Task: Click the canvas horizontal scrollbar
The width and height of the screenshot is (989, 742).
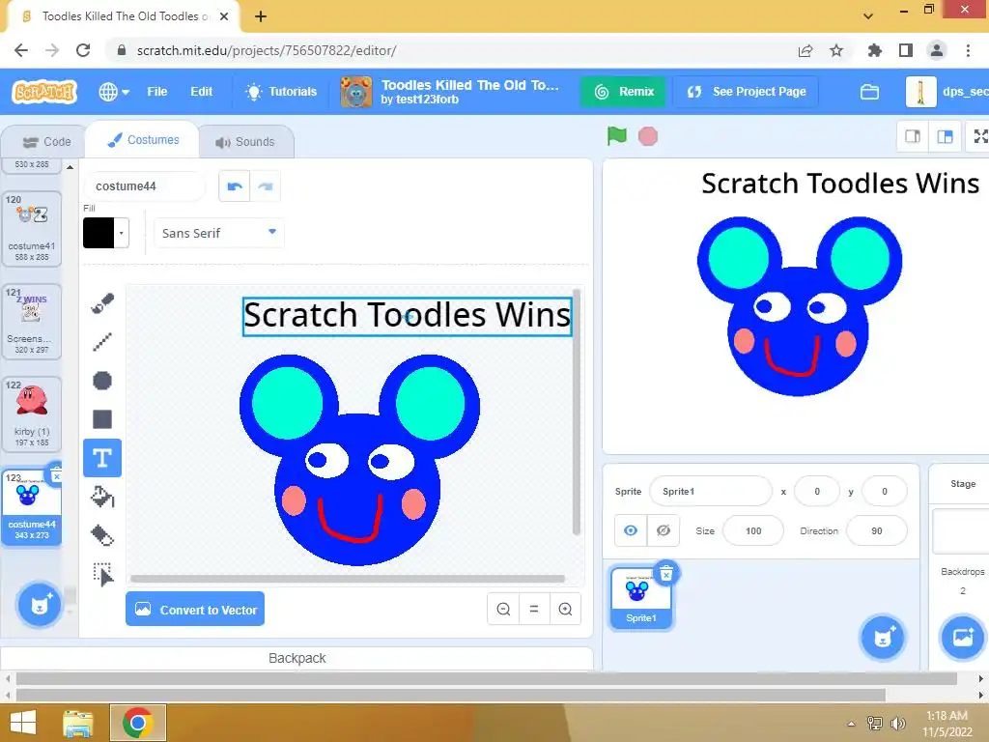Action: [x=348, y=579]
